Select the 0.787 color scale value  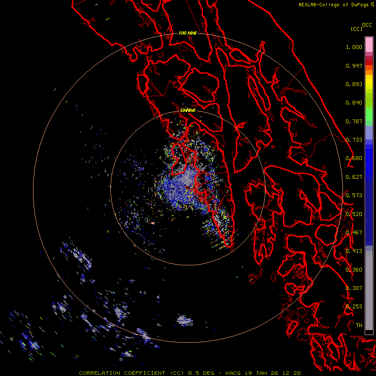click(354, 121)
